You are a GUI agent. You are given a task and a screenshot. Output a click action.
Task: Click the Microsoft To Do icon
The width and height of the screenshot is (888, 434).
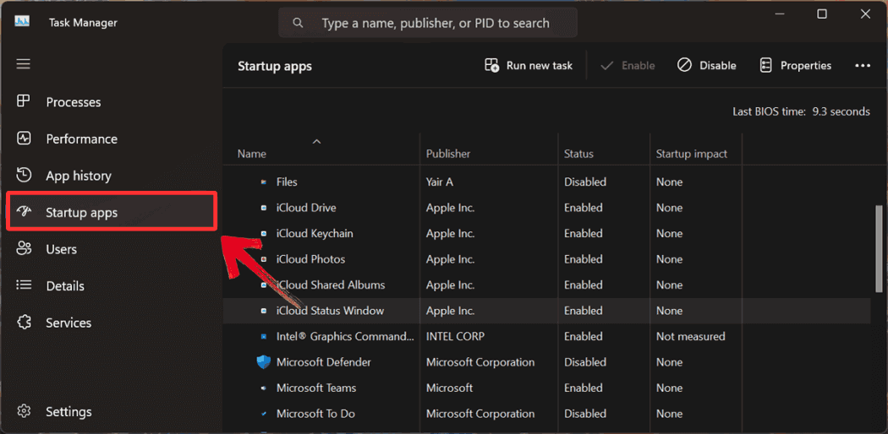pos(263,414)
